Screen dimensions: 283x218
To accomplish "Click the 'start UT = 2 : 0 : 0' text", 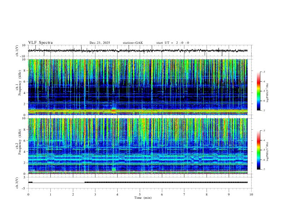I will tap(173, 43).
